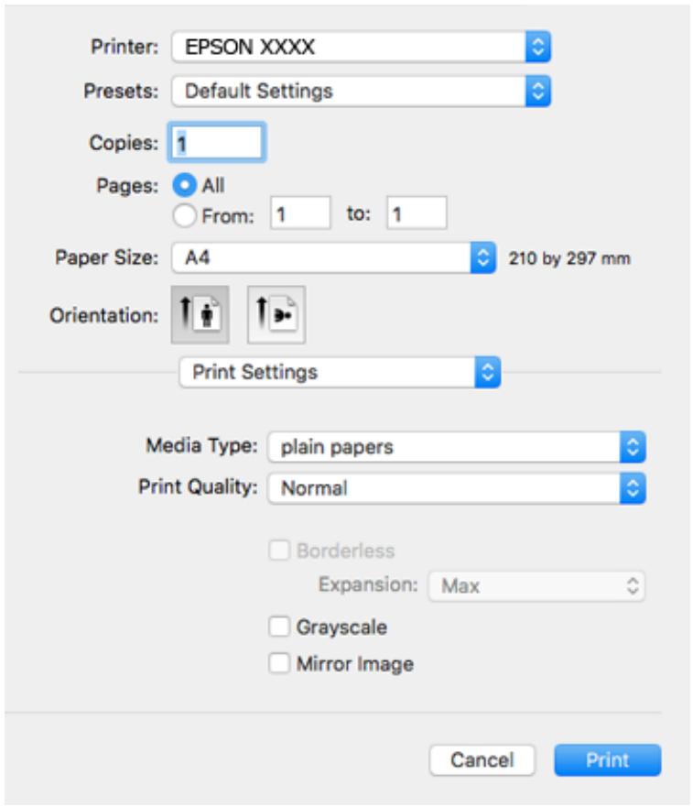This screenshot has height=807, width=693.
Task: Open the Print Quality dropdown set to Normal
Action: pyautogui.click(x=456, y=488)
